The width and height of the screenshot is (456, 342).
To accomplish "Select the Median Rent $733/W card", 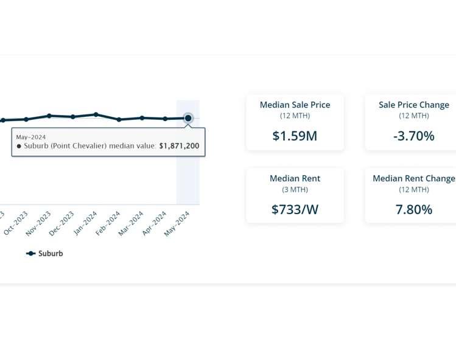I will tap(295, 195).
